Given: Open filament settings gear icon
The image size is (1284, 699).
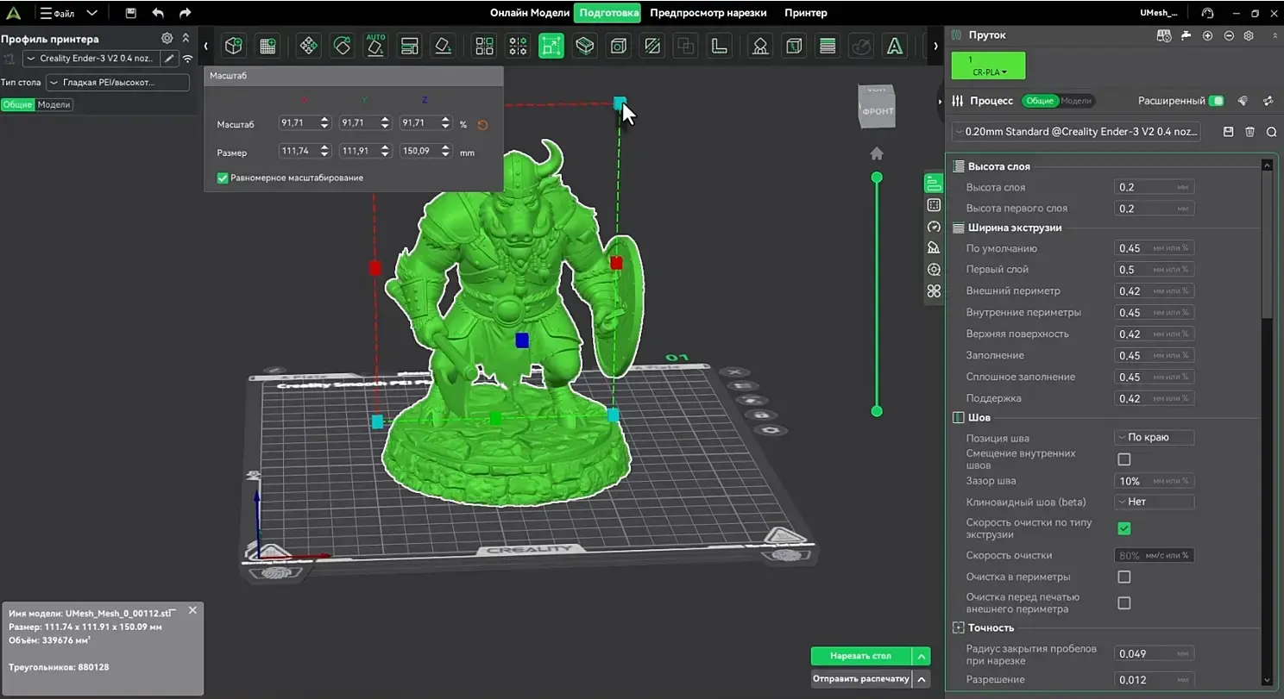Looking at the screenshot, I should [x=1249, y=35].
